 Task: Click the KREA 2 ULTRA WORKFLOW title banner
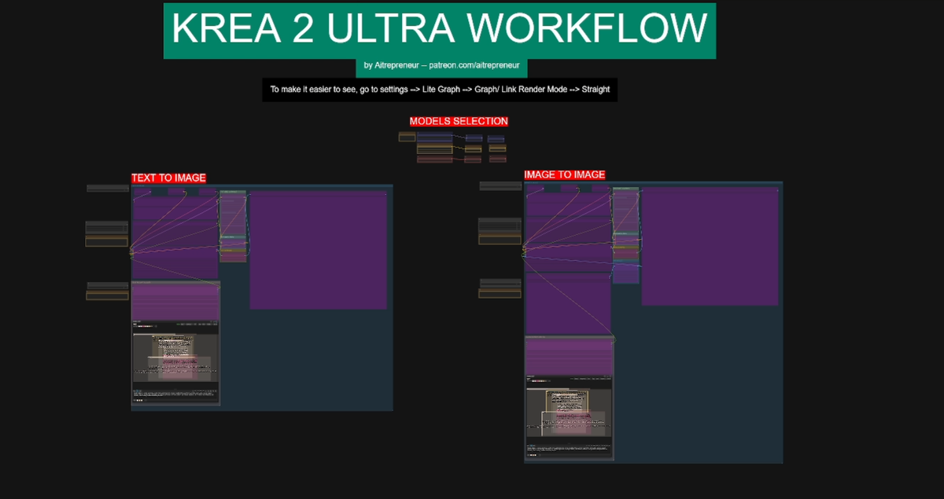[x=440, y=31]
